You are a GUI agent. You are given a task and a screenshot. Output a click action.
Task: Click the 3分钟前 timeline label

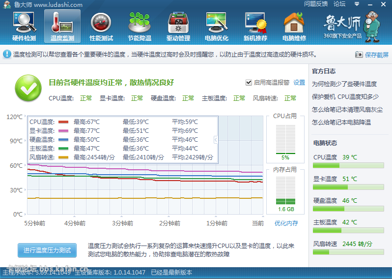122,223
